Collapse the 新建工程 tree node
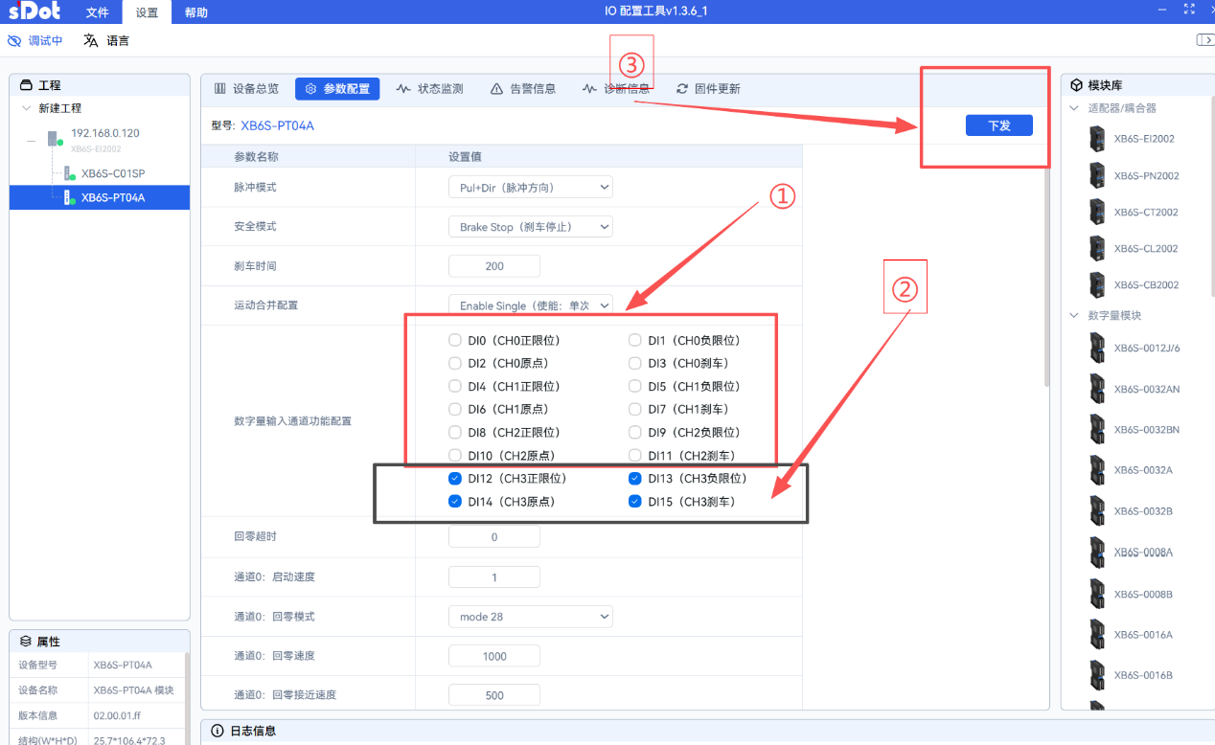Image resolution: width=1215 pixels, height=745 pixels. 26,108
